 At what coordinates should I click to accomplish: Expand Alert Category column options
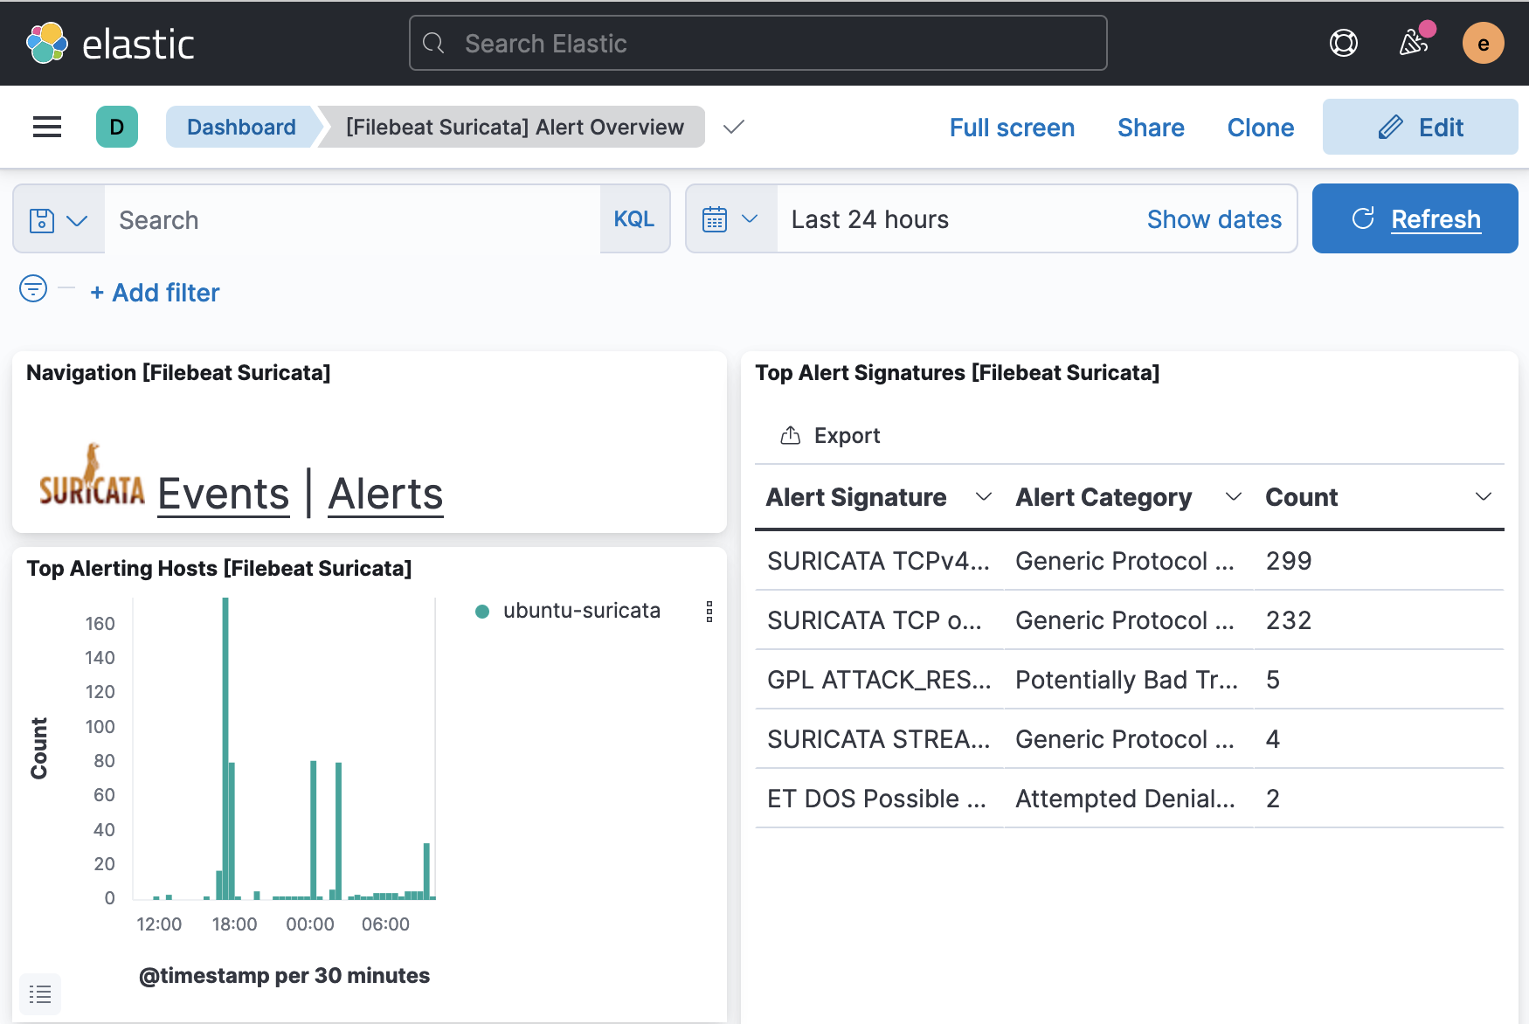pos(1233,497)
